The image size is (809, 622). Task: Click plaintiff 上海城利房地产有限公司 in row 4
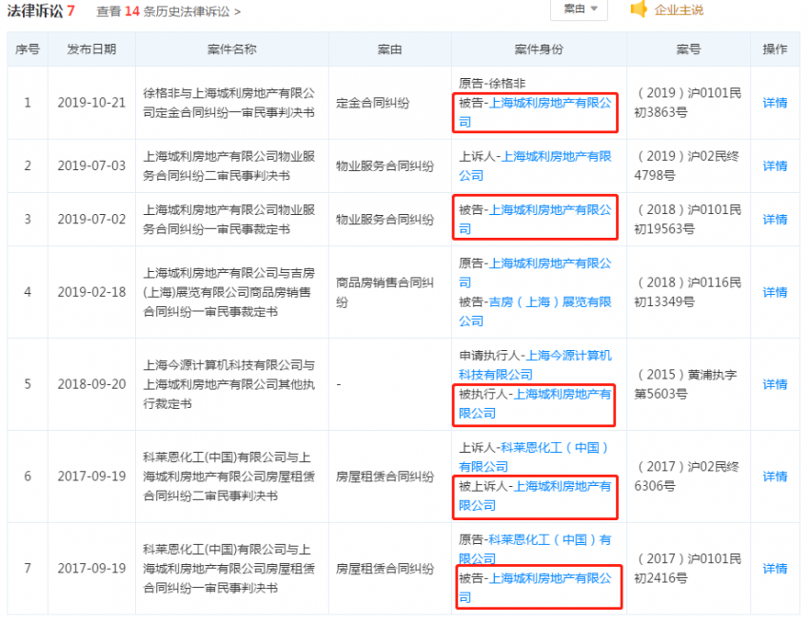point(535,273)
